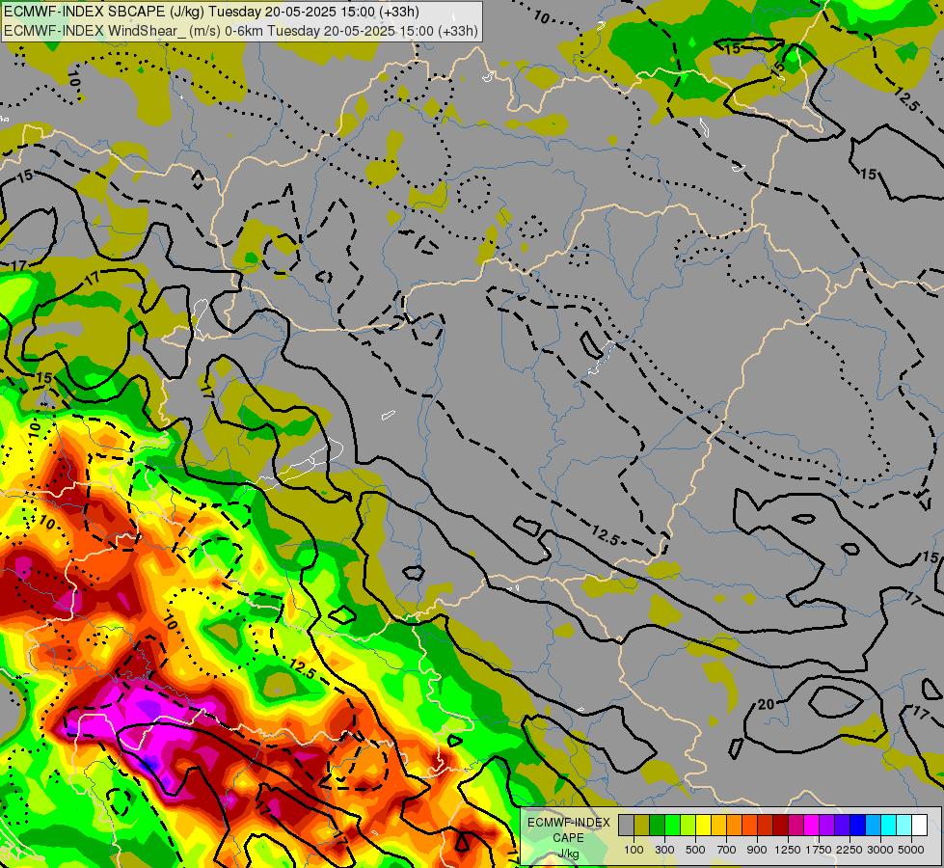Click the legend value 700
Viewport: 944px width, 868px height.
coord(727,850)
